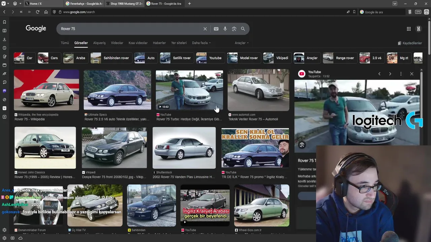Open the "Araçlar" tools dropdown

(241, 43)
